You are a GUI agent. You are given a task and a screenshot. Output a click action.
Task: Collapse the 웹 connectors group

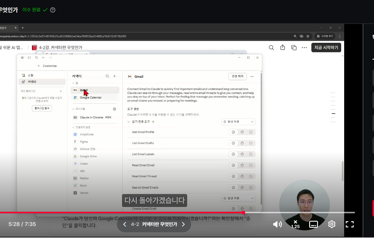coord(73,83)
